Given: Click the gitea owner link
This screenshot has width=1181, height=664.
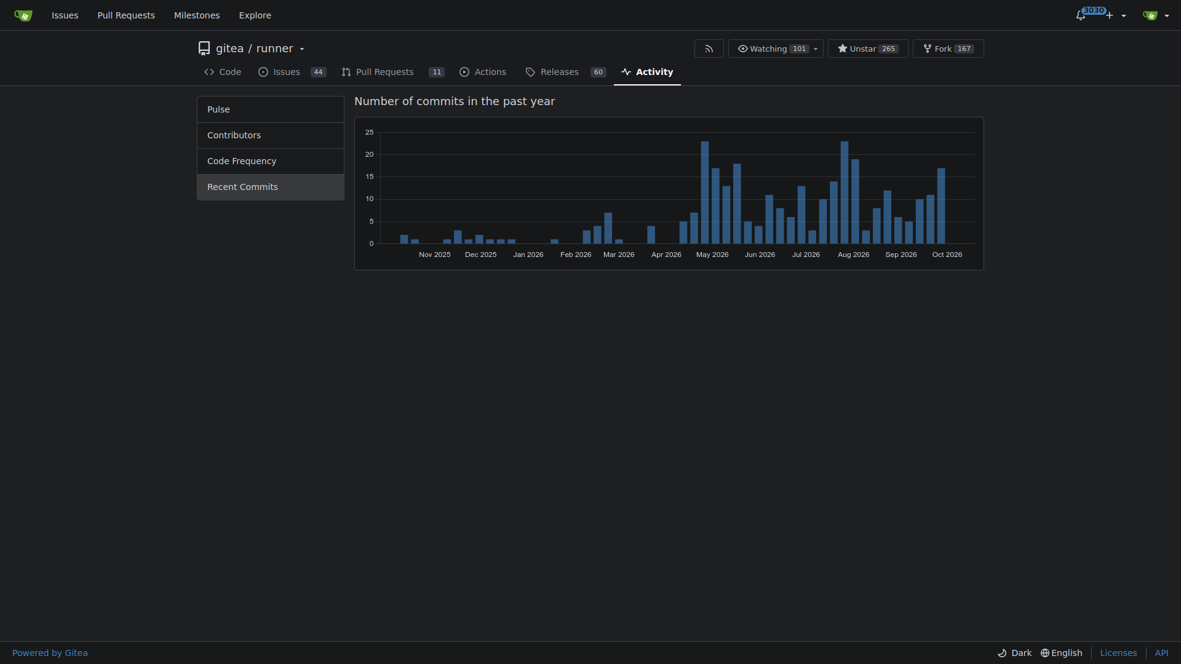Looking at the screenshot, I should 229,49.
